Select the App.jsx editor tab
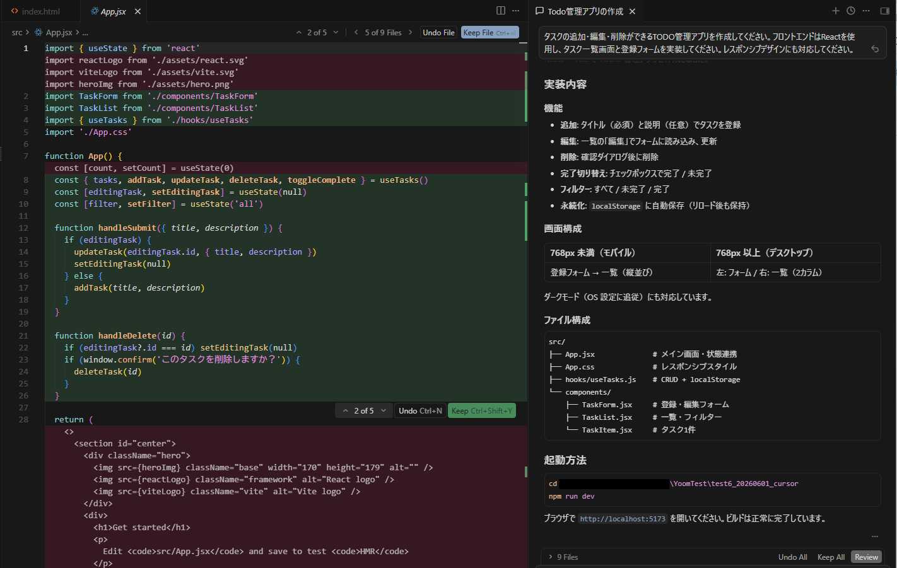The image size is (897, 568). (x=114, y=11)
